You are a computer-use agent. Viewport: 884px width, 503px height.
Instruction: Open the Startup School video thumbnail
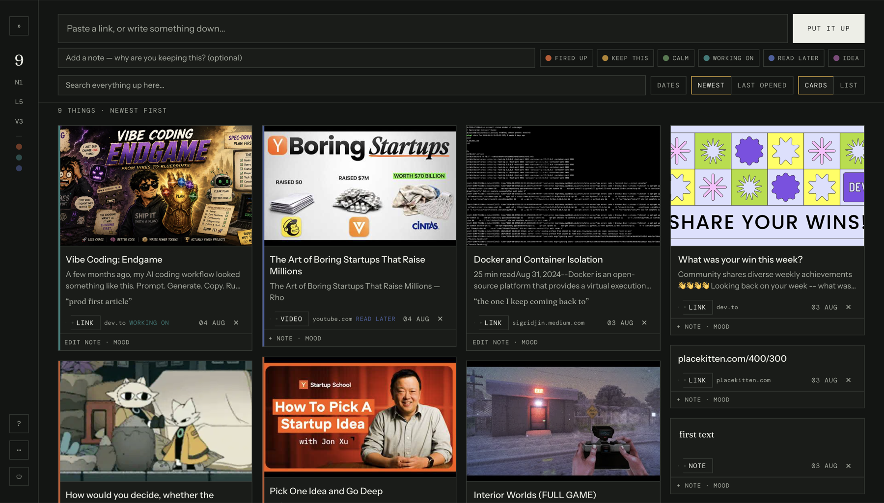tap(360, 418)
